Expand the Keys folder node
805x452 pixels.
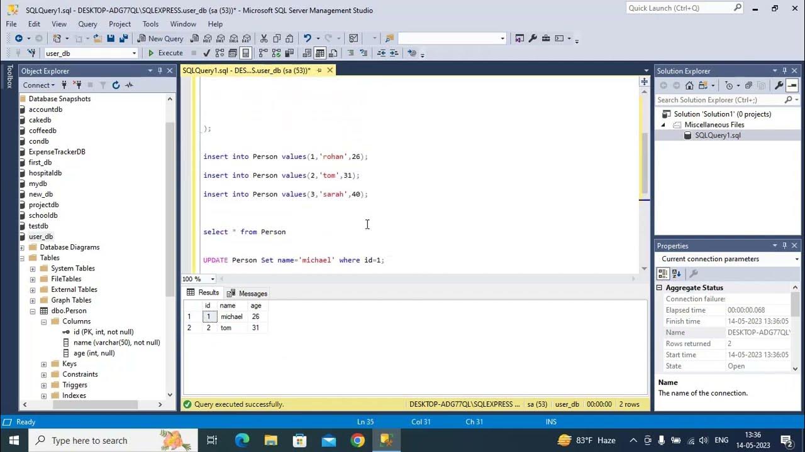pos(44,364)
